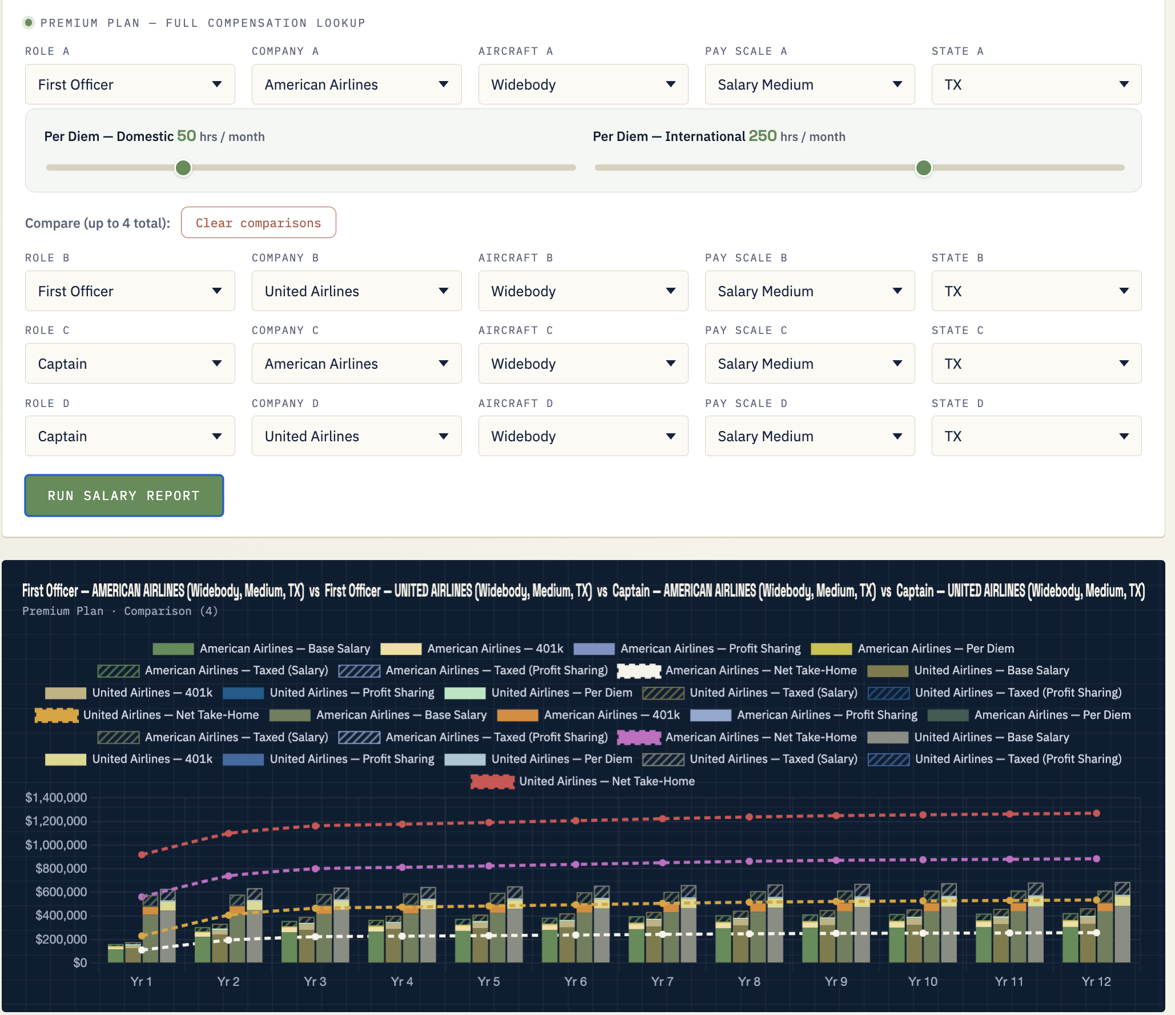Click gray United Airlines Base Salary swatch
Screen dimensions: 1175x1015
[888, 738]
